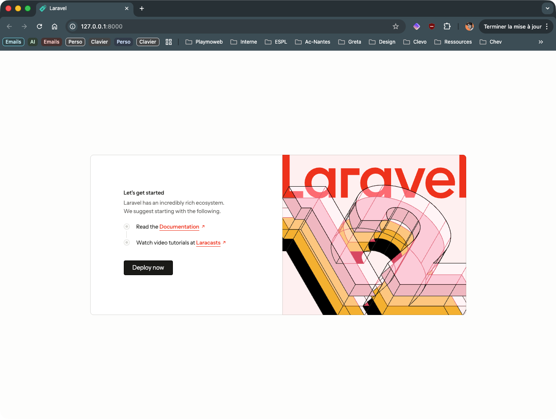Open the browser home page
Image resolution: width=556 pixels, height=419 pixels.
click(x=55, y=26)
